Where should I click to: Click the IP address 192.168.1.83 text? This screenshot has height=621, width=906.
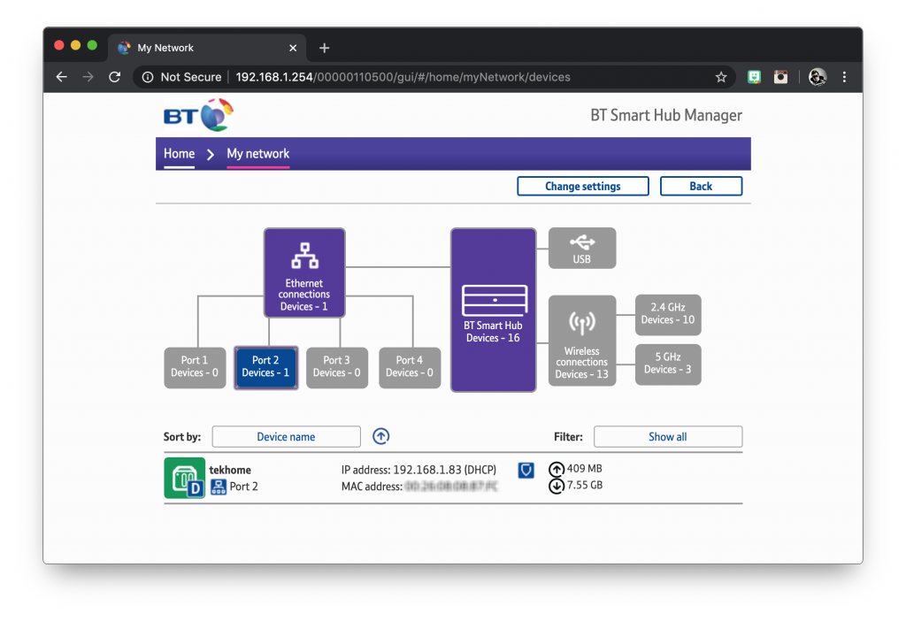pyautogui.click(x=418, y=470)
